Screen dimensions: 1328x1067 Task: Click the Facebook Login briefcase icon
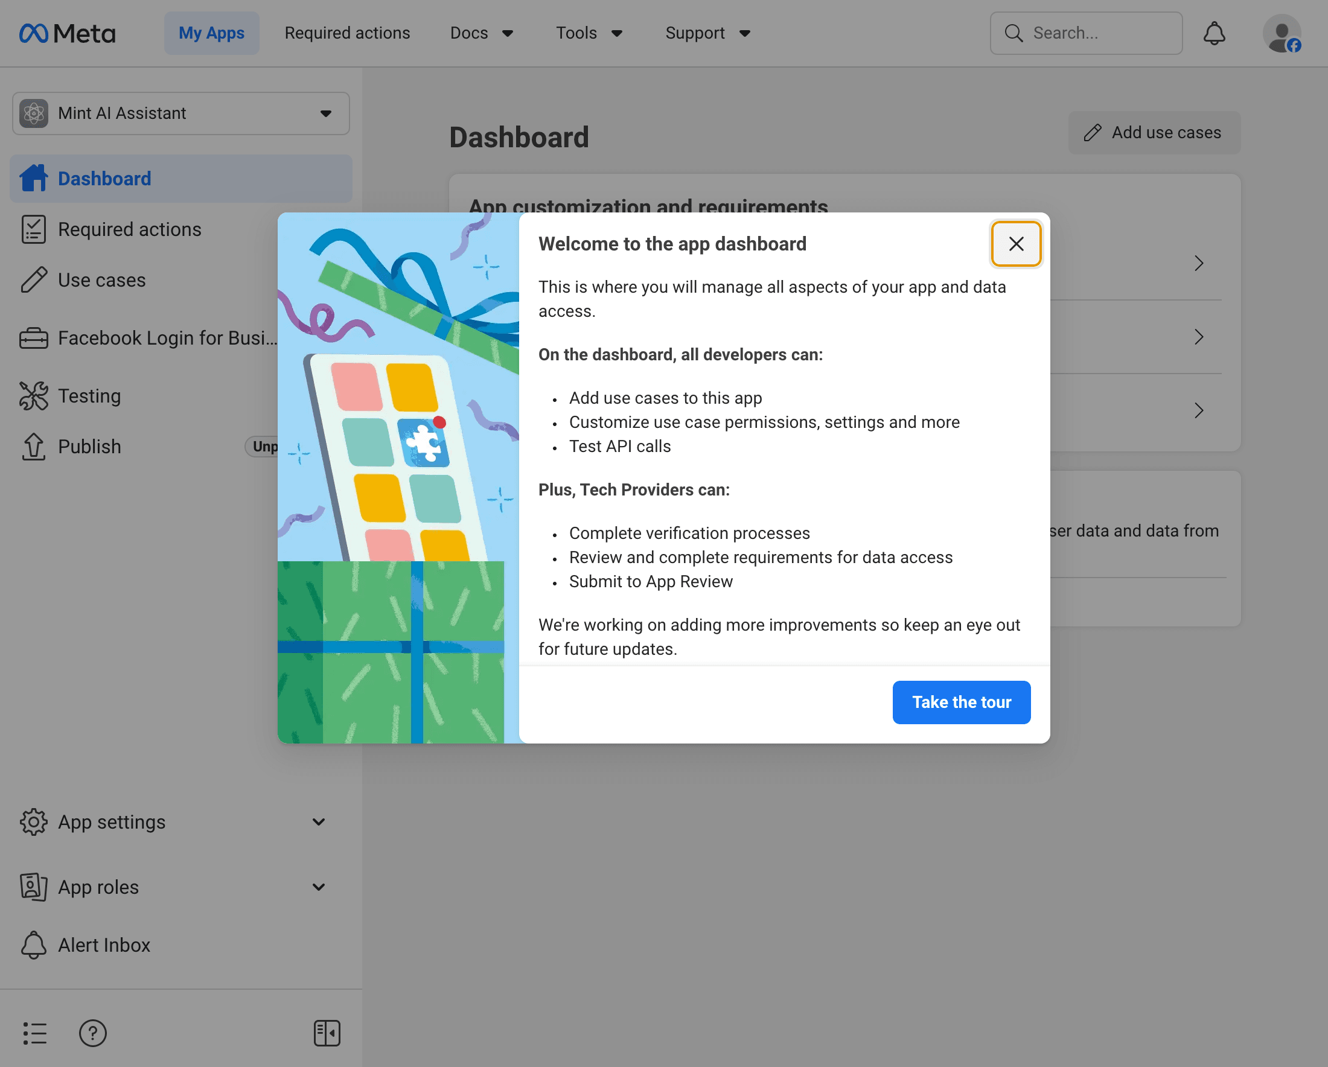point(34,338)
